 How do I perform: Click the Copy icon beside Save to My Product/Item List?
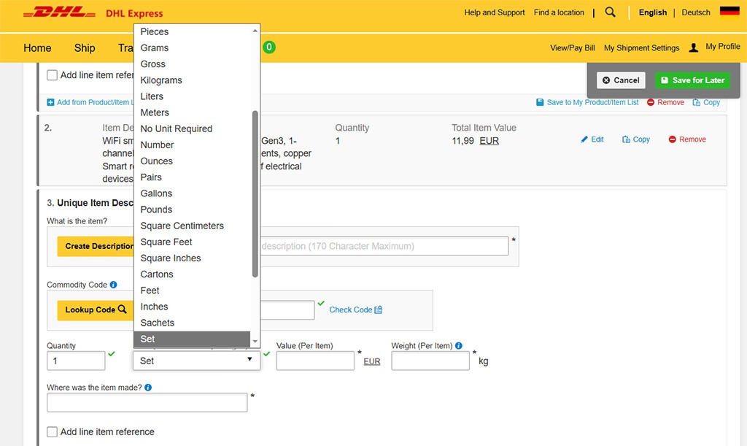point(697,102)
